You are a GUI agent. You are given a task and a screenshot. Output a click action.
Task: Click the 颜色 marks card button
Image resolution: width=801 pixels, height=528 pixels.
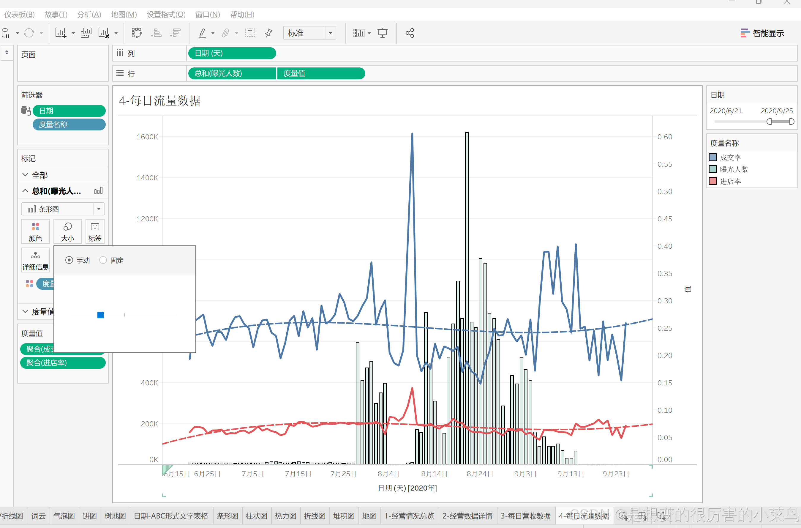pos(35,232)
